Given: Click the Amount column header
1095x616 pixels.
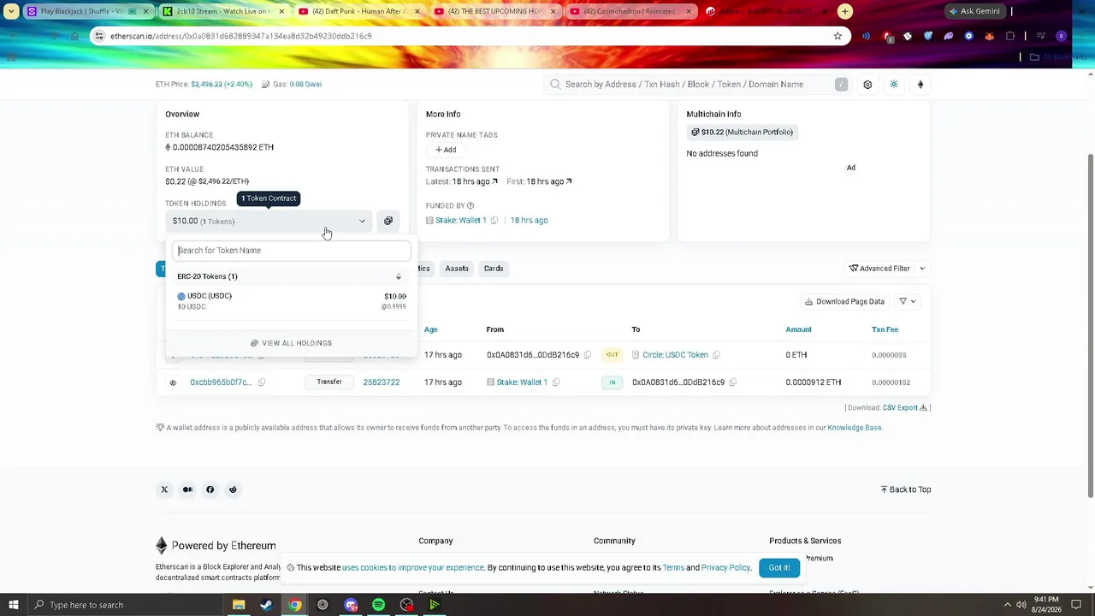Looking at the screenshot, I should click(x=799, y=329).
